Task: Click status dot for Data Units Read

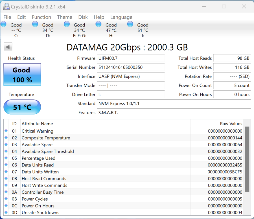Action: click(6, 165)
